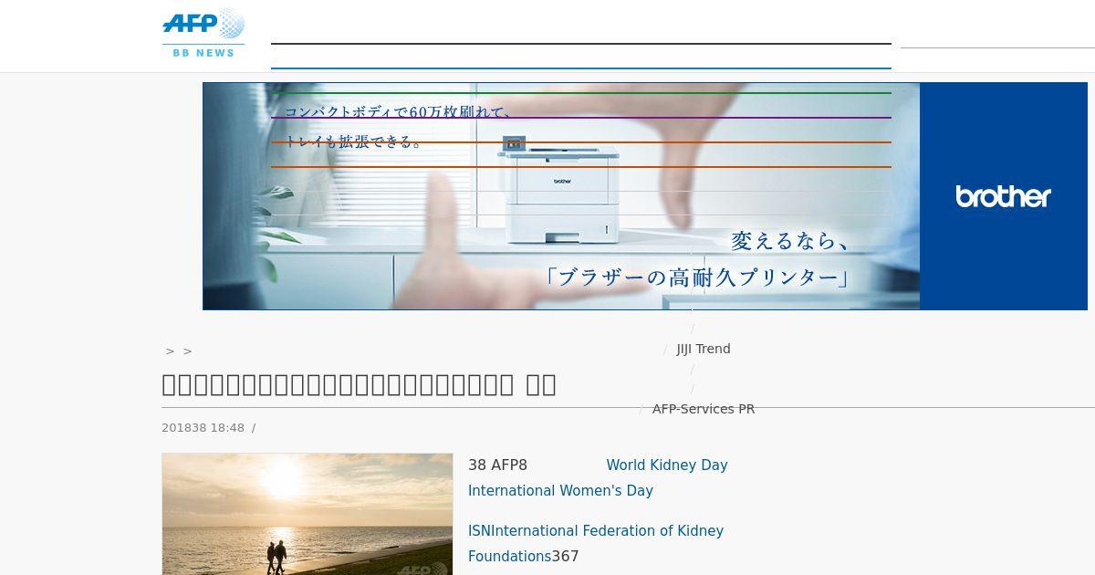Follow the World Kidney Day link
This screenshot has height=575, width=1095.
[667, 465]
